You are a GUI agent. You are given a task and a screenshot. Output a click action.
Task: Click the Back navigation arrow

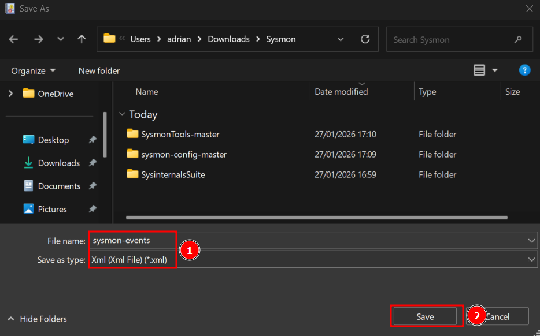pos(13,39)
